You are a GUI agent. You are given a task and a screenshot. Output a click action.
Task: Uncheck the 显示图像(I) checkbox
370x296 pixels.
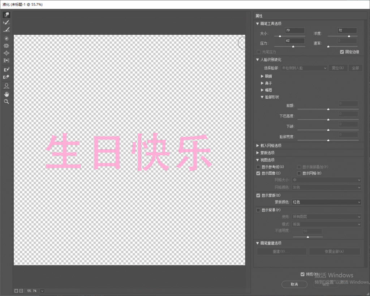(x=258, y=173)
